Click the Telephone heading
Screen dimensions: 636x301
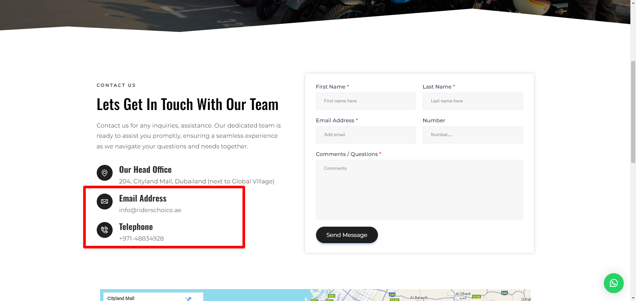(136, 227)
